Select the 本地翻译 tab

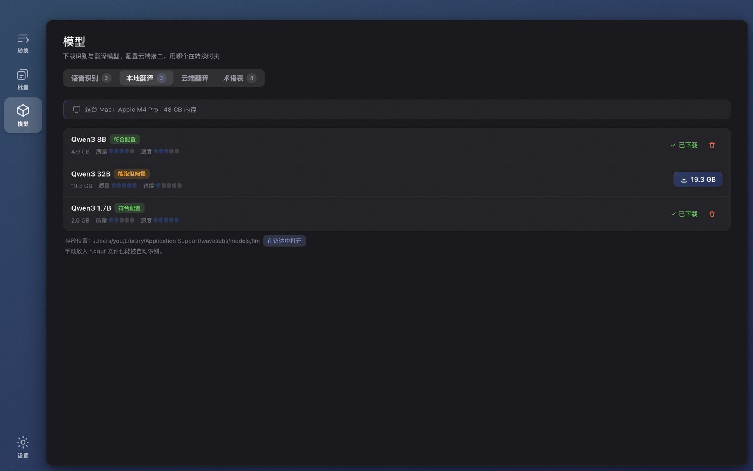146,78
